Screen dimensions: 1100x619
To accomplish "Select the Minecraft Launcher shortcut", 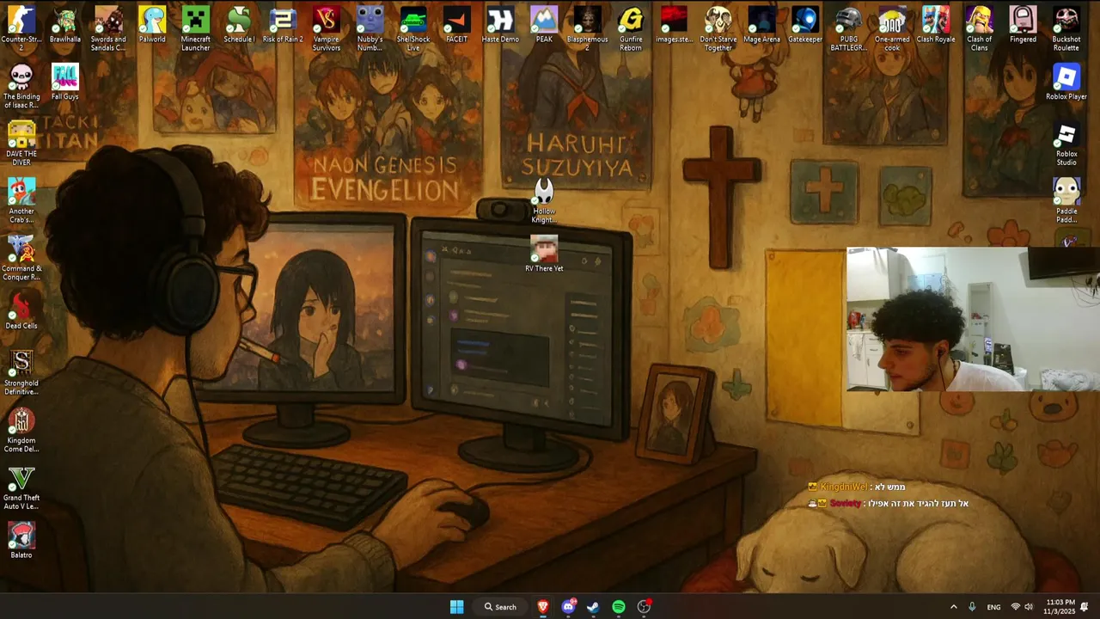I will (x=195, y=28).
